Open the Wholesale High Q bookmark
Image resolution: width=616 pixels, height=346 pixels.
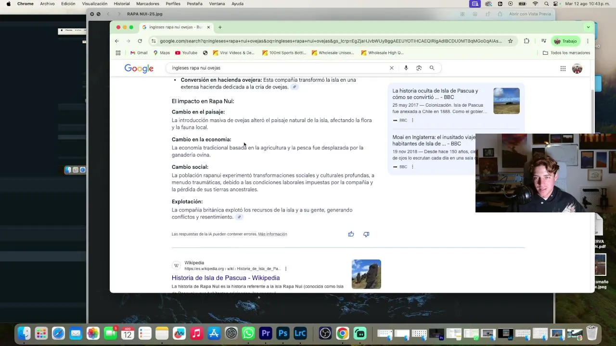coord(382,53)
